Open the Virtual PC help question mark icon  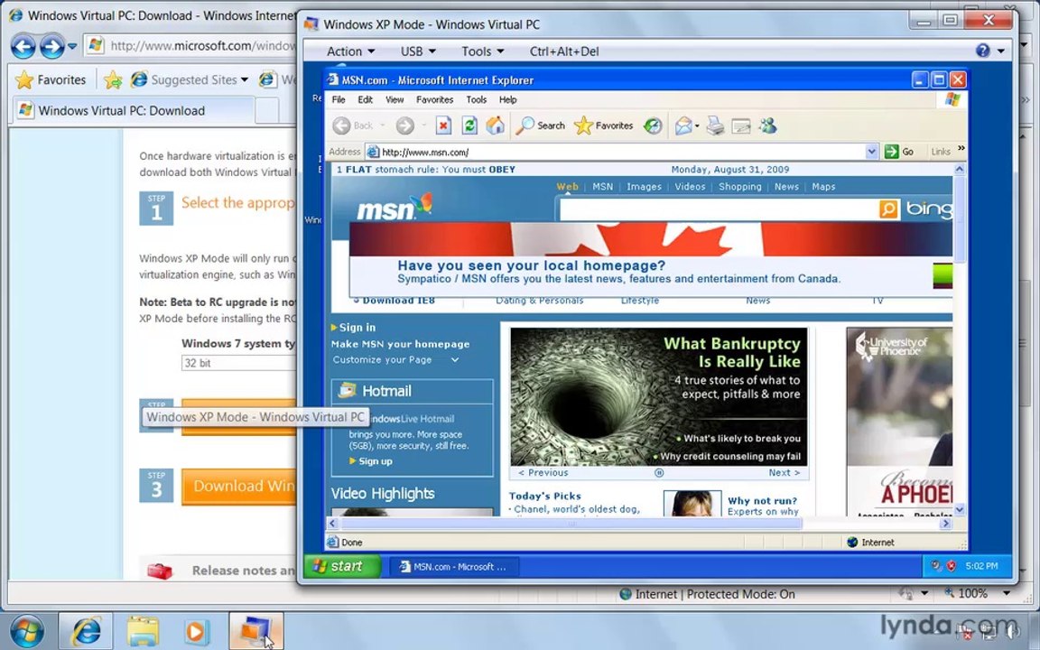tap(983, 51)
